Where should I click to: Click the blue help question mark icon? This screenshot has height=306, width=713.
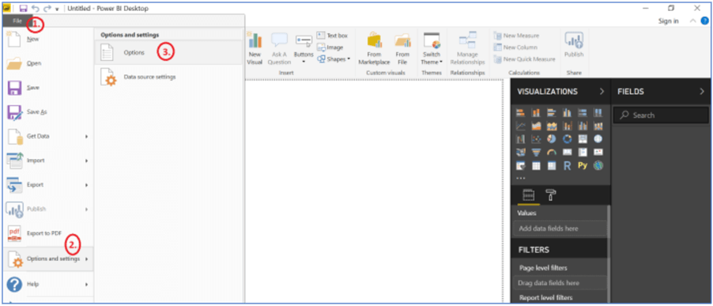[x=705, y=21]
